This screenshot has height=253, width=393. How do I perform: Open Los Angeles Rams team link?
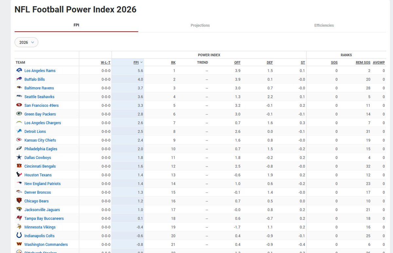point(40,71)
